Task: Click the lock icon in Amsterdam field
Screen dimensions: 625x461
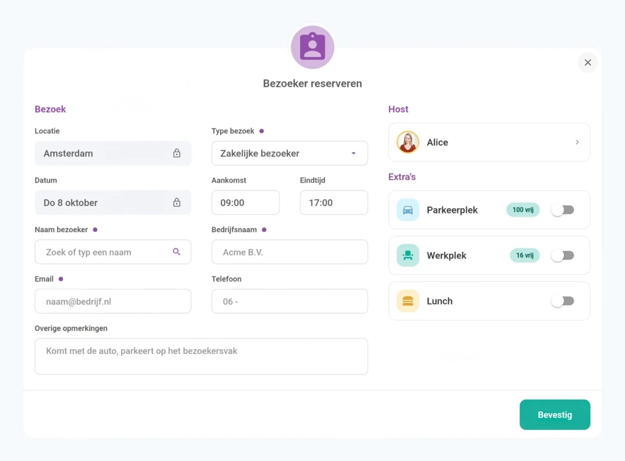Action: point(177,153)
